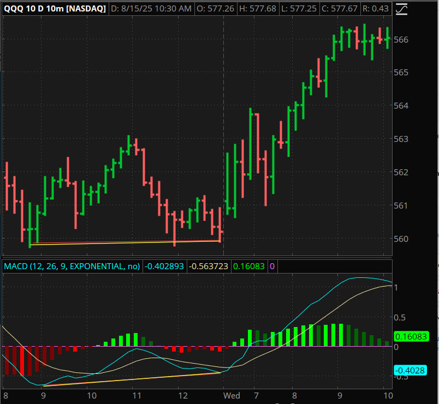Open MACD (12, 26, 9, EXPONENTIAL, no) study label
This screenshot has height=404, width=439.
[72, 266]
